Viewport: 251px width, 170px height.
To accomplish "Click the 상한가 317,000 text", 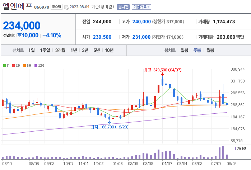I will coord(168,22).
